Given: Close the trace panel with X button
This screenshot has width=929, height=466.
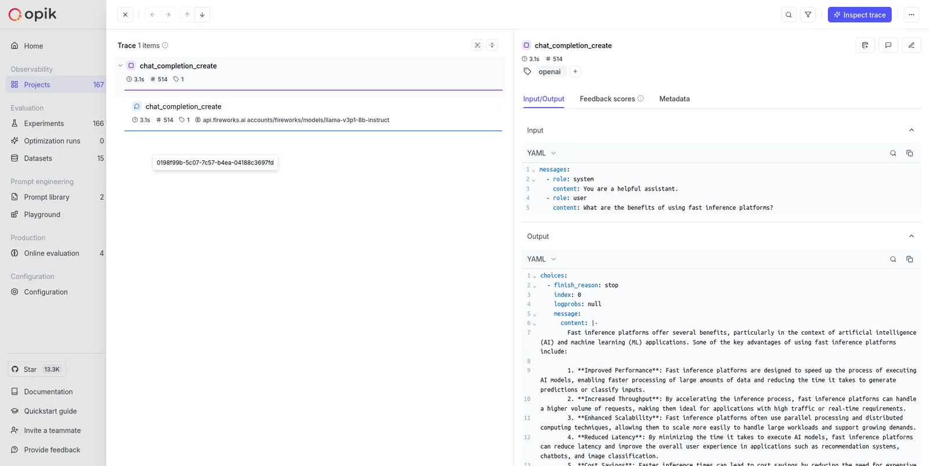Looking at the screenshot, I should (x=125, y=15).
